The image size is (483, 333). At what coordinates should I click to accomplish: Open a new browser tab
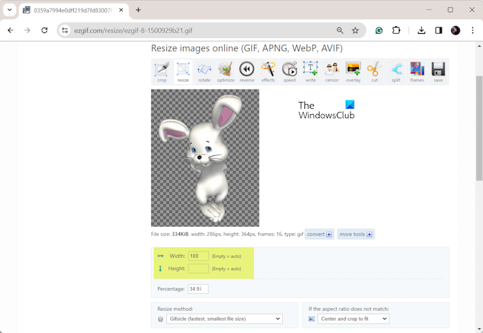[138, 10]
